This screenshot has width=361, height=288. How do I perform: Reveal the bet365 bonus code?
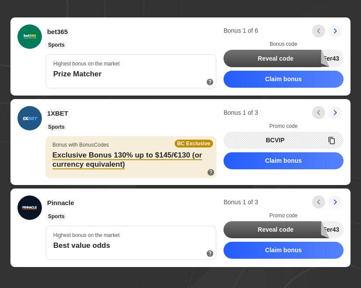click(275, 58)
